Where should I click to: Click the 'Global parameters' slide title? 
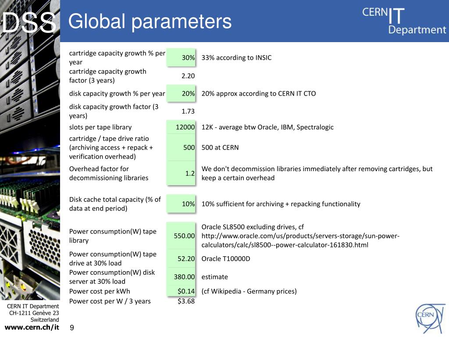[150, 22]
